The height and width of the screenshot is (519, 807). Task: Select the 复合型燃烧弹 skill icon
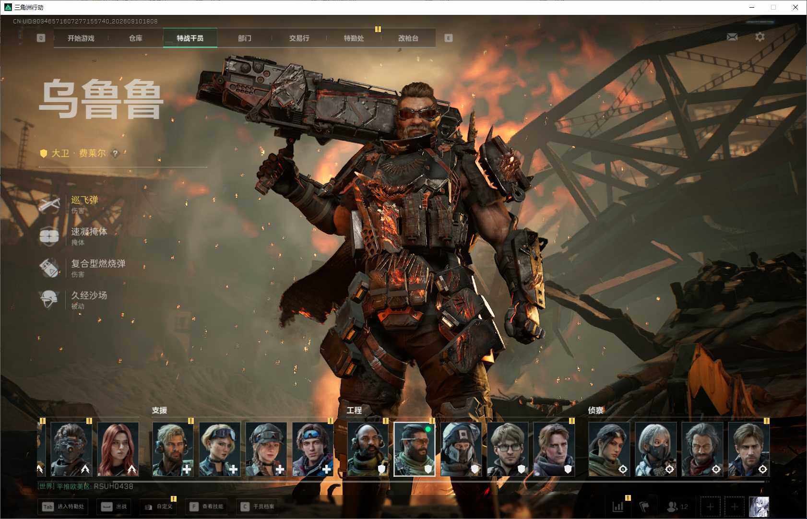pyautogui.click(x=49, y=268)
